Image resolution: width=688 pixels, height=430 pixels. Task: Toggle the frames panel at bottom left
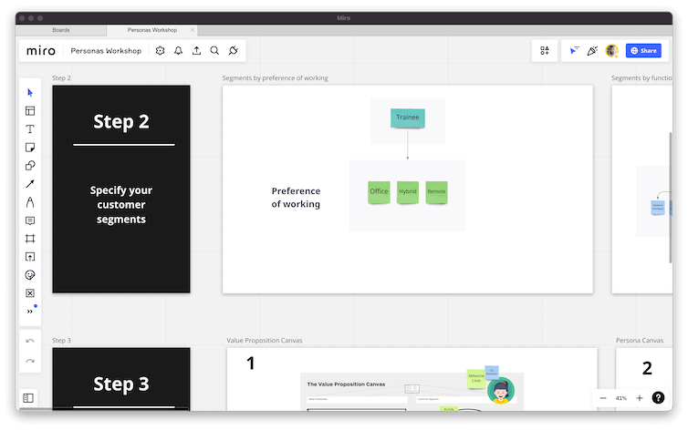pyautogui.click(x=29, y=398)
